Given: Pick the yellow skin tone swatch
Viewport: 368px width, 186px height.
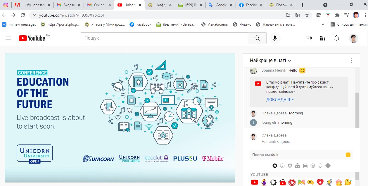Looking at the screenshot, I should 348,155.
